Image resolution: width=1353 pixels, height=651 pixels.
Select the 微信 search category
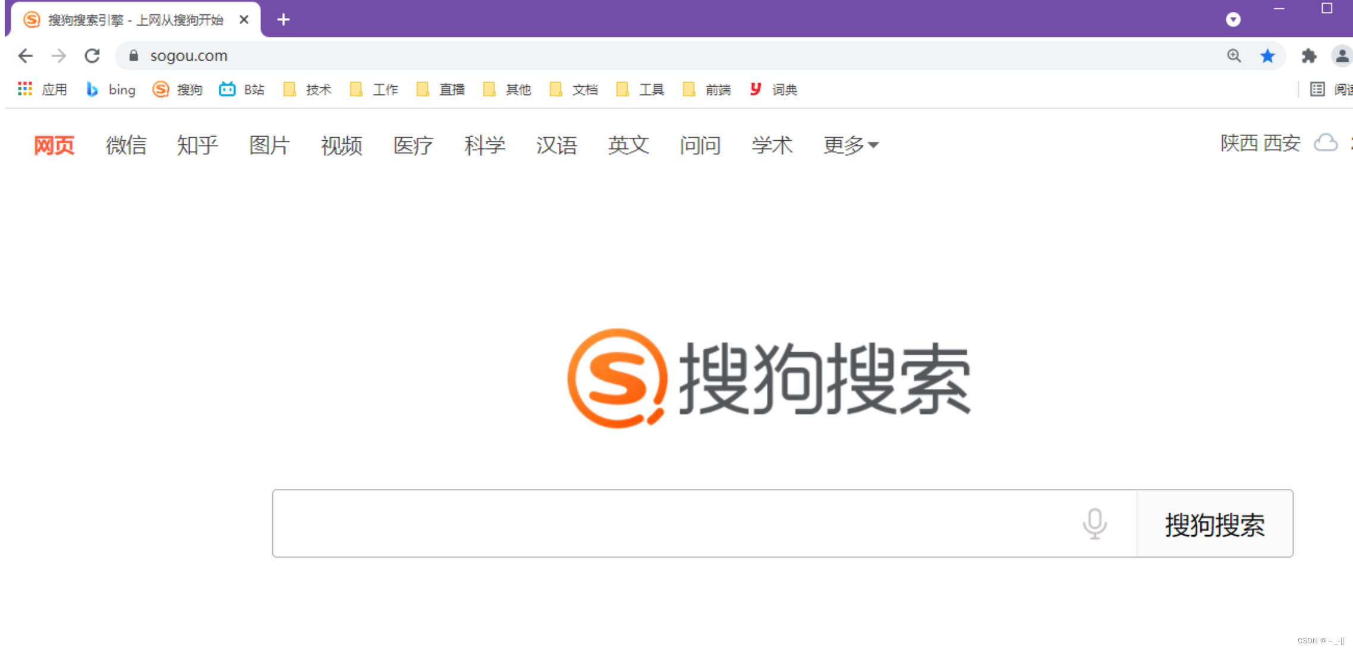pos(125,145)
